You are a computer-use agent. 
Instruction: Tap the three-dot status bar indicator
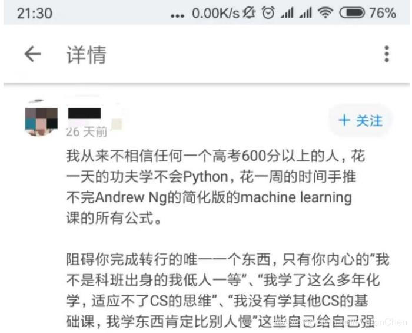point(177,16)
